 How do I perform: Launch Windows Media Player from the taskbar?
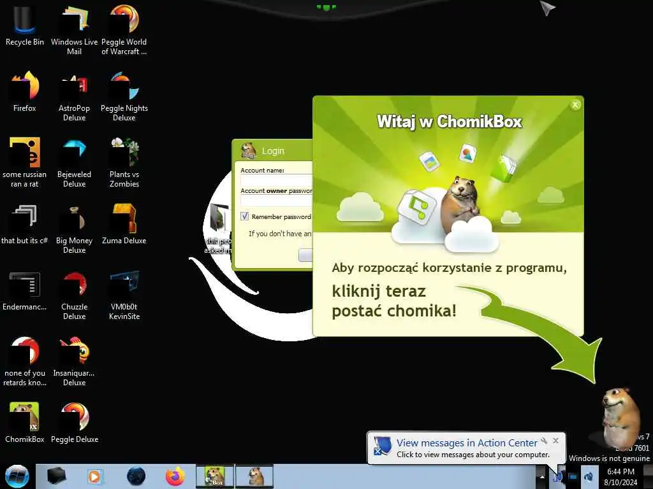94,476
